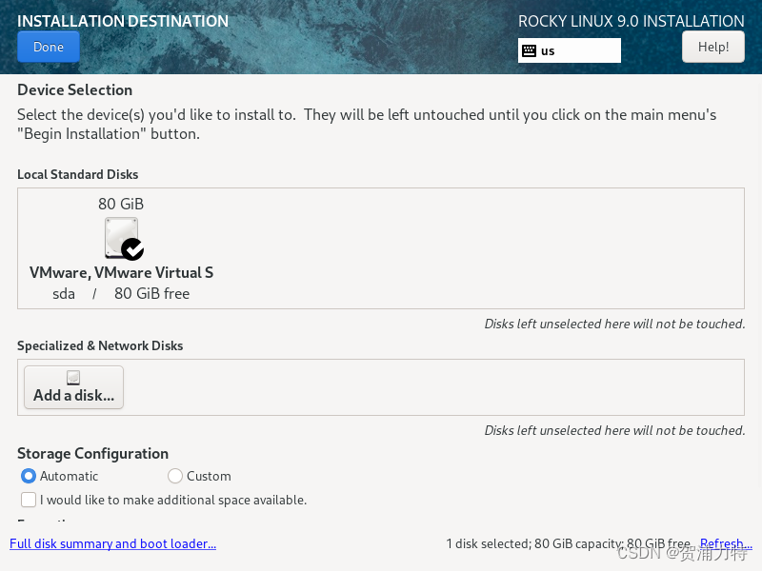The image size is (762, 571).
Task: Click the 'ROCKY LINUX 9.0 INSTALLATION' title
Action: pos(631,21)
